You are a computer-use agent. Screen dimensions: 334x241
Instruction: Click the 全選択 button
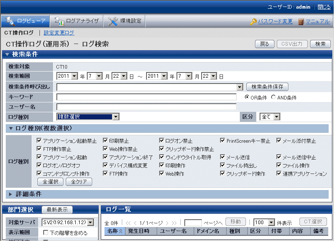click(50, 182)
